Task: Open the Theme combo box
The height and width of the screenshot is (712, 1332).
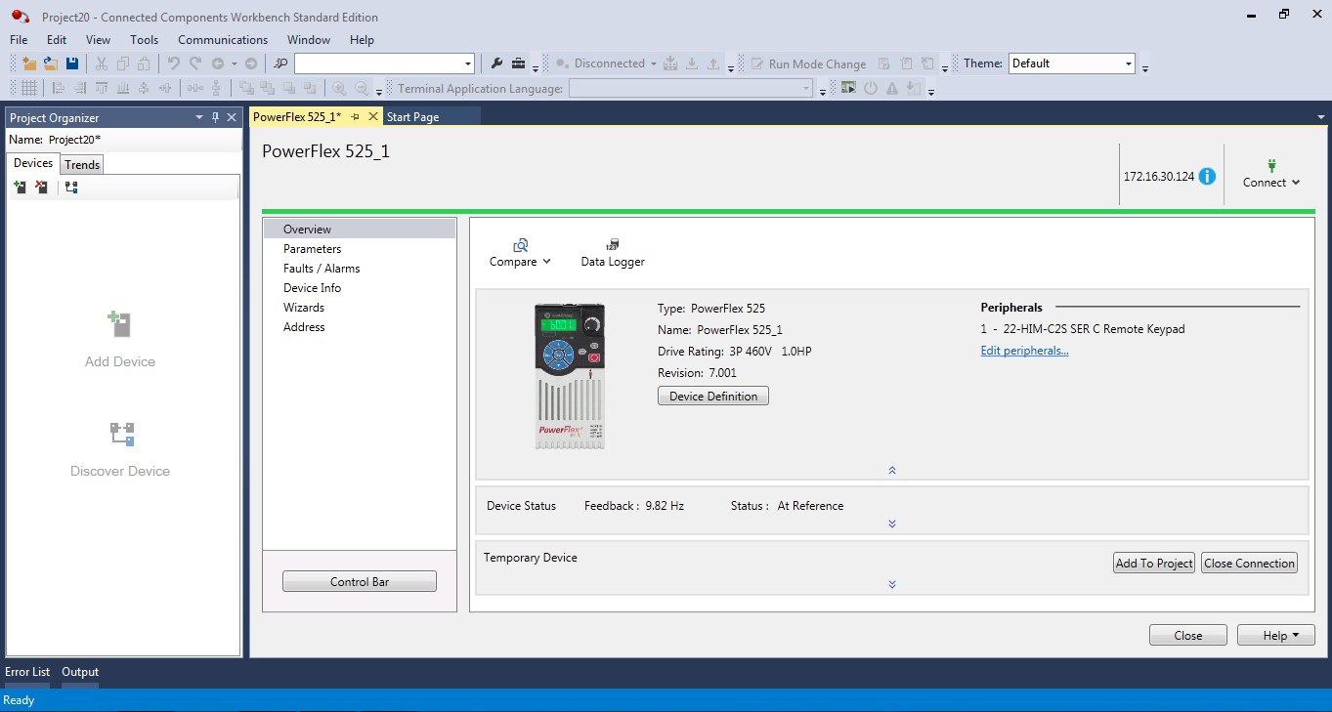Action: 1072,63
